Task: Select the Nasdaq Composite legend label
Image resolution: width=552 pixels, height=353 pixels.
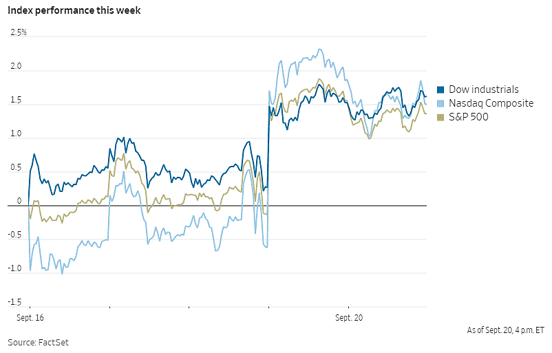Action: click(491, 103)
